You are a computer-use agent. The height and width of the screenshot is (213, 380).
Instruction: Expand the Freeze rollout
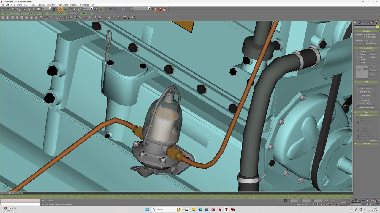366,112
